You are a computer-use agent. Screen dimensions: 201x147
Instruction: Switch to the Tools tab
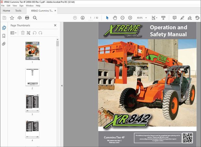coord(18,11)
